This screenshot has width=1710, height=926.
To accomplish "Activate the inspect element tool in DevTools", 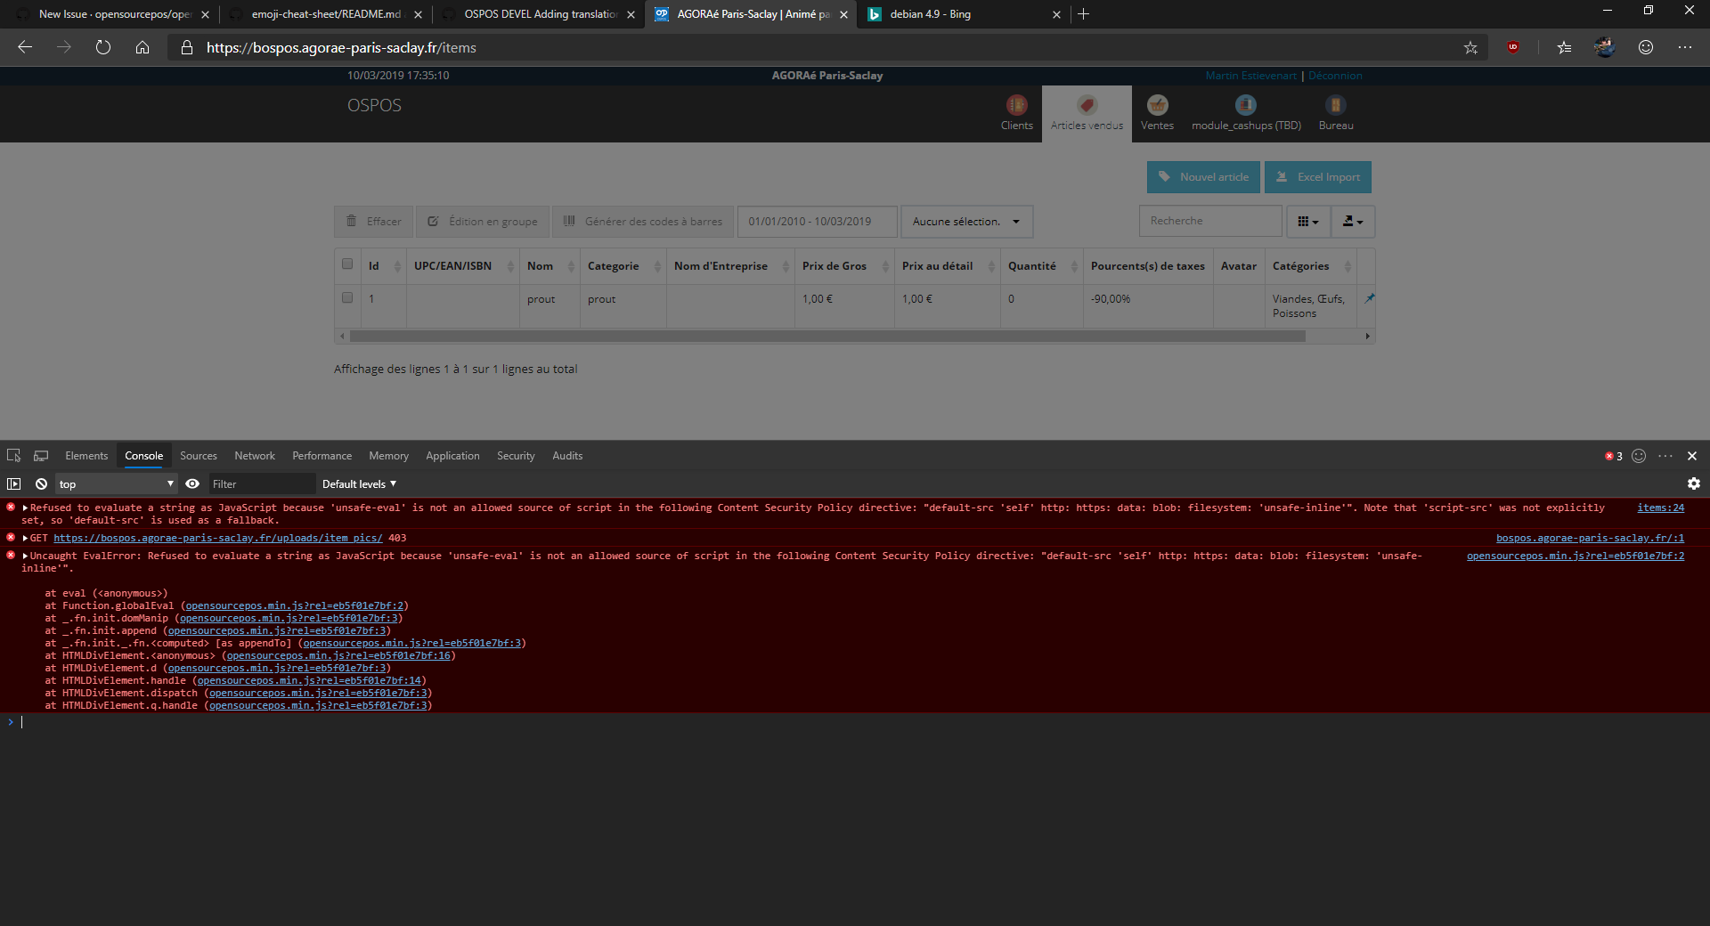I will pos(13,455).
